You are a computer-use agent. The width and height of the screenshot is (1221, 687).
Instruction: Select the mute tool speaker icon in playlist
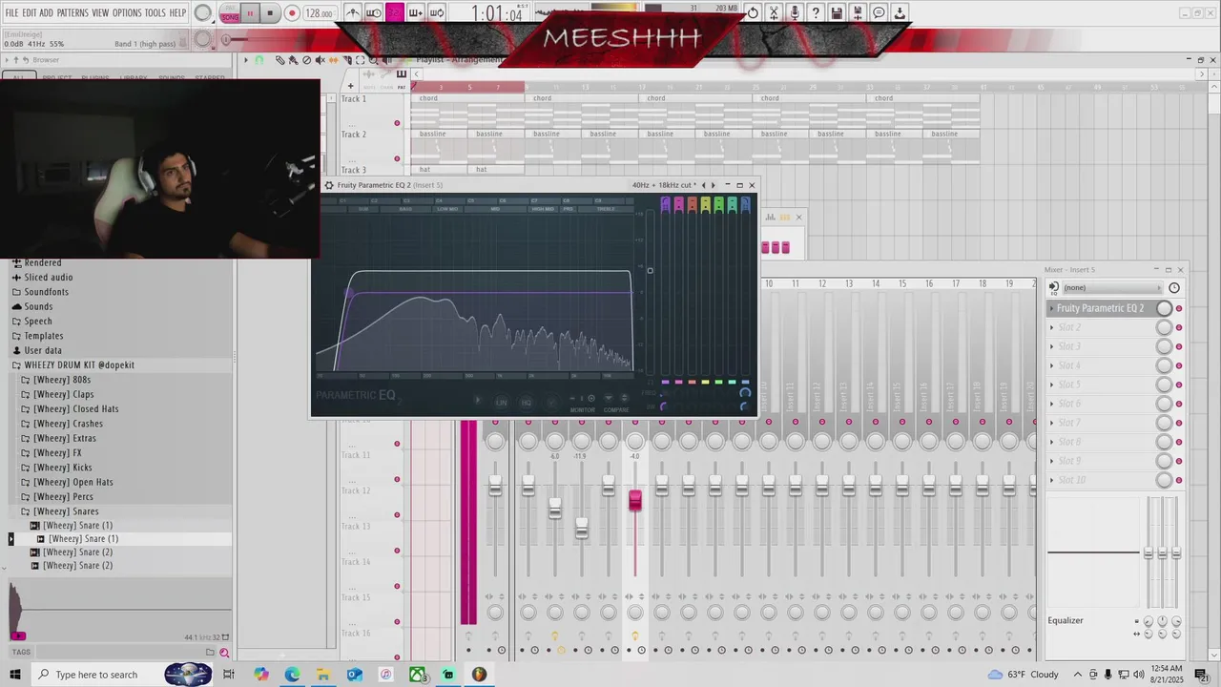tap(320, 60)
